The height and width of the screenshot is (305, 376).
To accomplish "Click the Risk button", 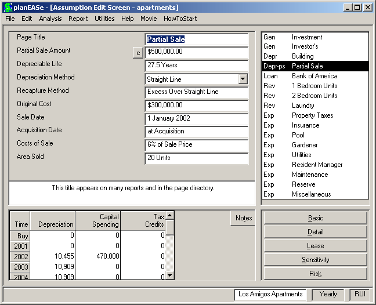I will (x=315, y=274).
